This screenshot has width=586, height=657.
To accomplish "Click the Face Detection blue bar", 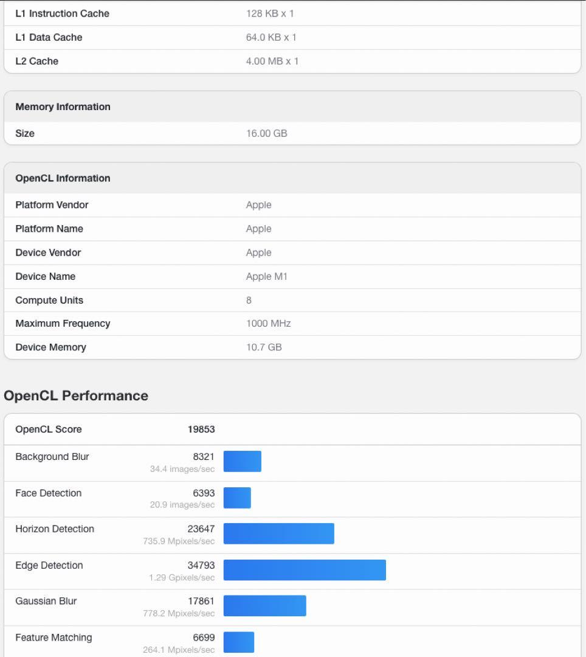I will tap(237, 498).
